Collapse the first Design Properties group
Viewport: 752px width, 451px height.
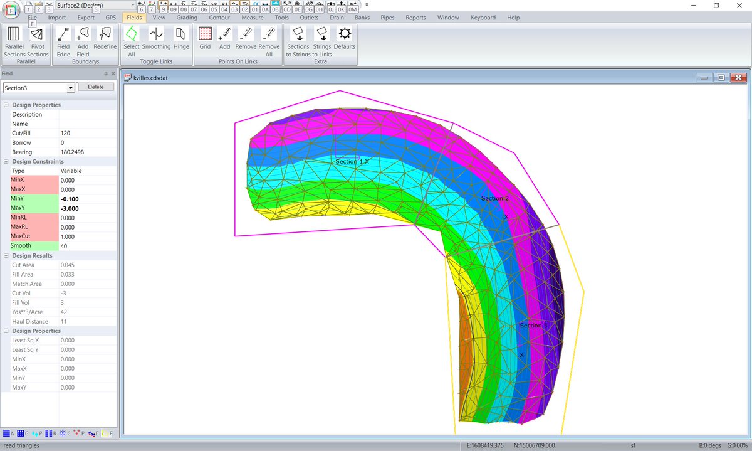6,105
